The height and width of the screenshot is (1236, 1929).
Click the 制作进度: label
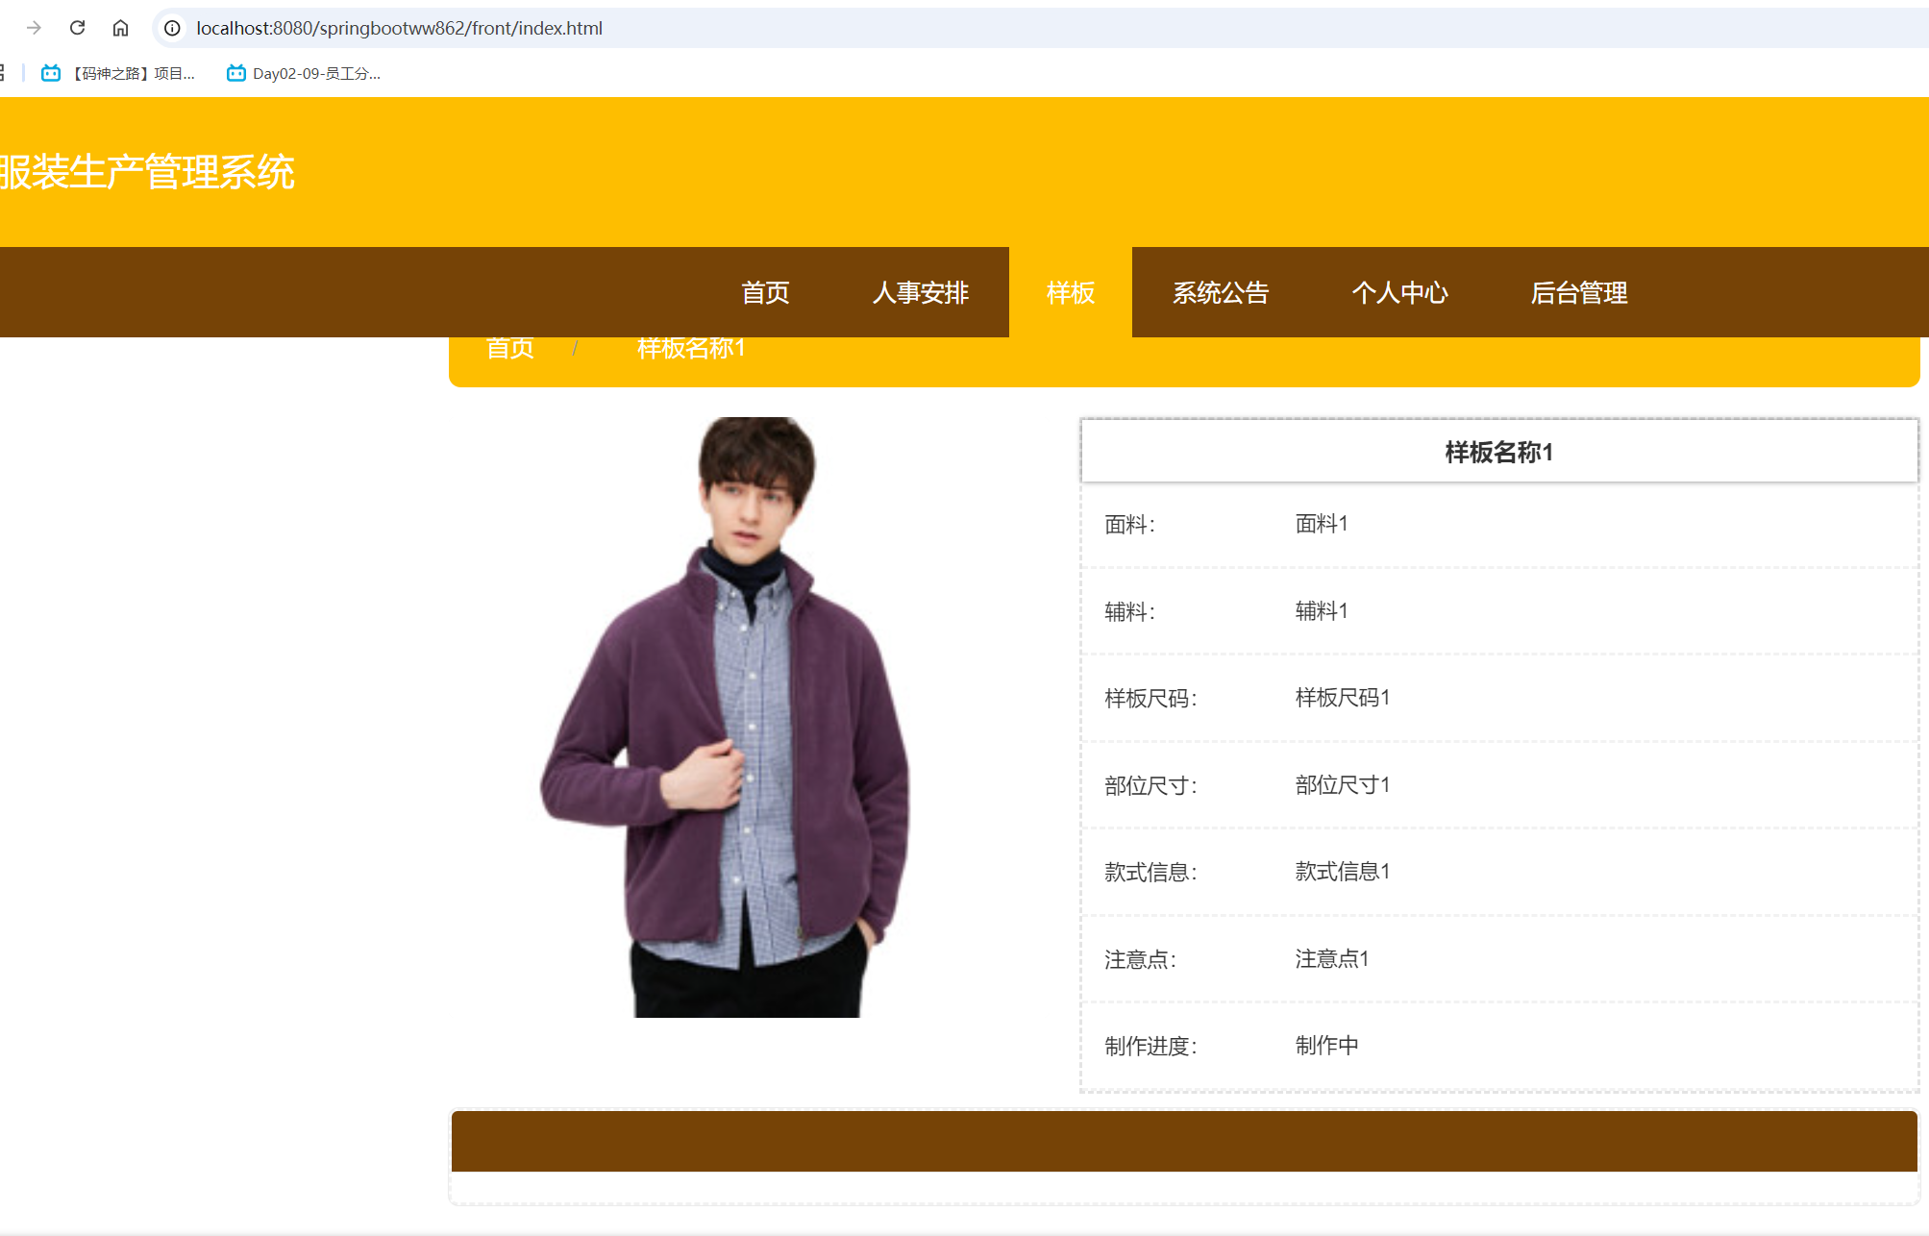1151,1047
